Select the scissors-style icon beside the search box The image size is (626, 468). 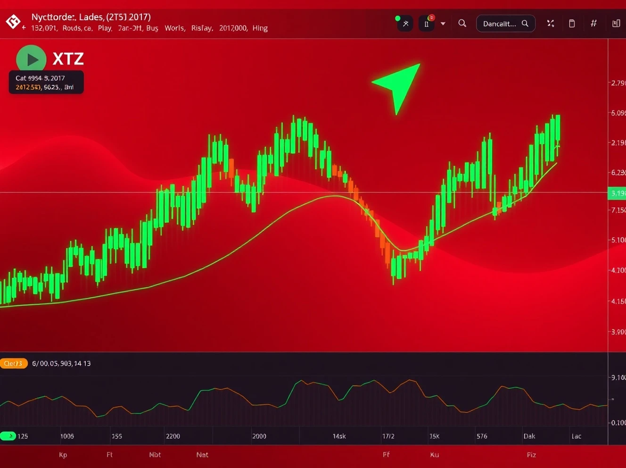point(550,23)
